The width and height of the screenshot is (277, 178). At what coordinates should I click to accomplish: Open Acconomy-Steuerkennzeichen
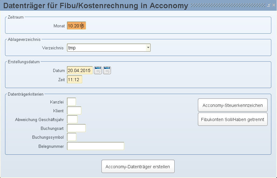click(233, 105)
